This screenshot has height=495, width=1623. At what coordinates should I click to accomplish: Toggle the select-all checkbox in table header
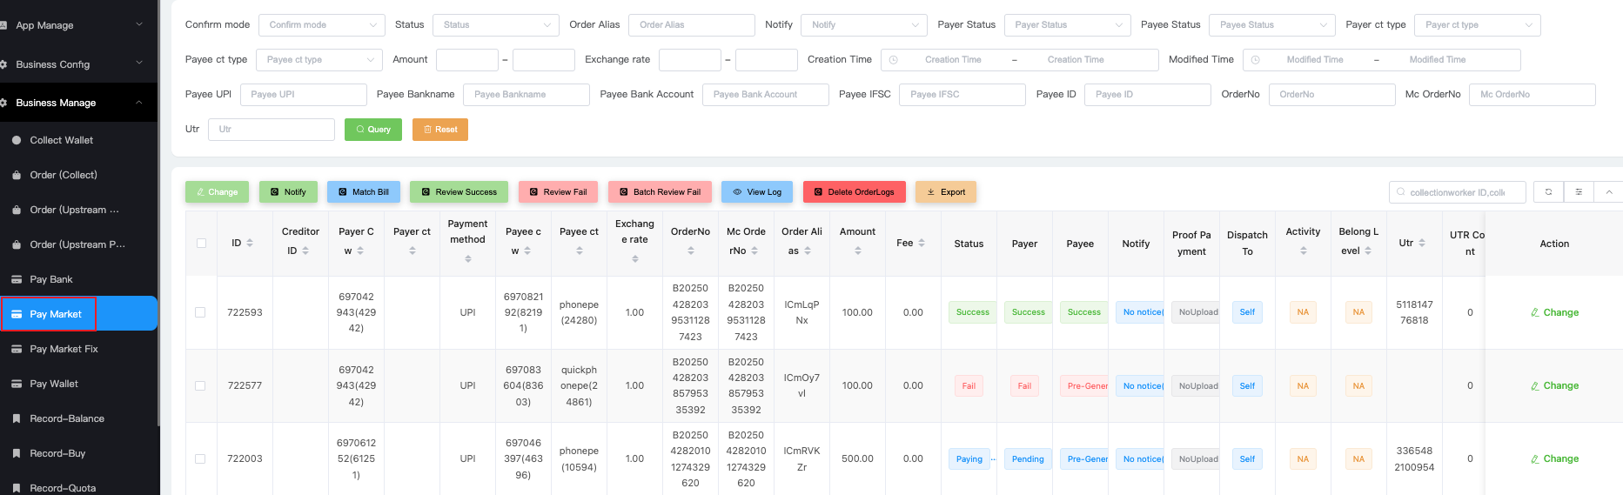[x=201, y=244]
